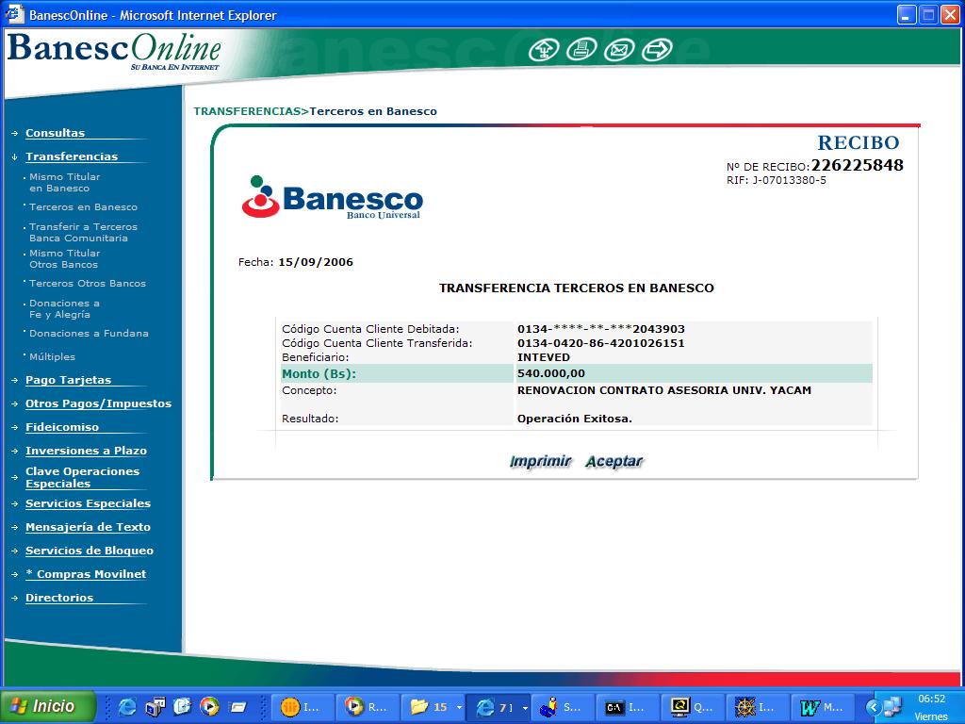Select Mismo Titular Otros Bancos
This screenshot has width=965, height=724.
coord(65,258)
